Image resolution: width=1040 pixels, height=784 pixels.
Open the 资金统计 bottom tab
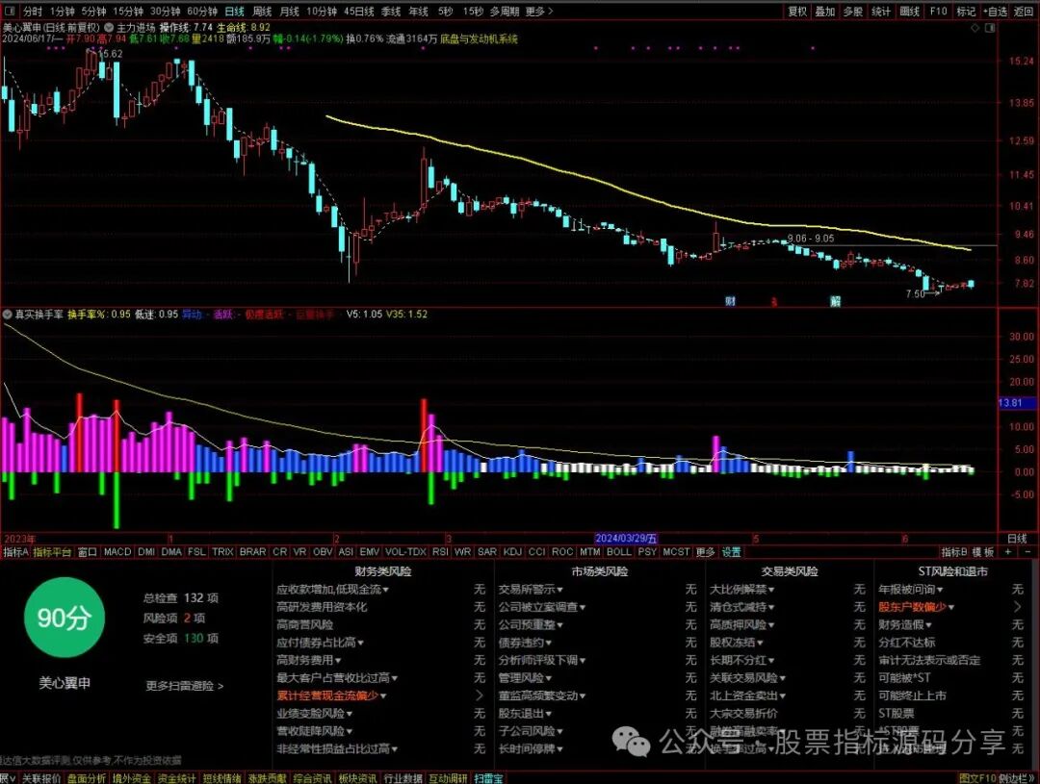pos(176,778)
